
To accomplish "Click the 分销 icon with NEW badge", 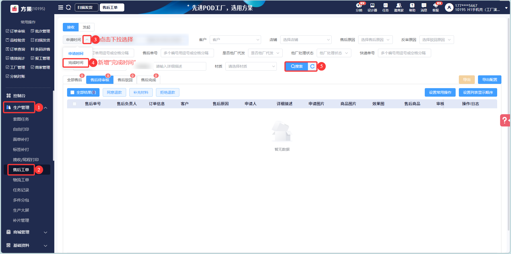I will click(359, 7).
